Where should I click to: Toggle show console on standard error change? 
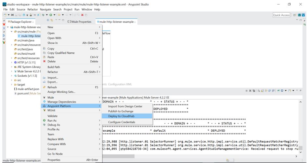[x=274, y=91]
